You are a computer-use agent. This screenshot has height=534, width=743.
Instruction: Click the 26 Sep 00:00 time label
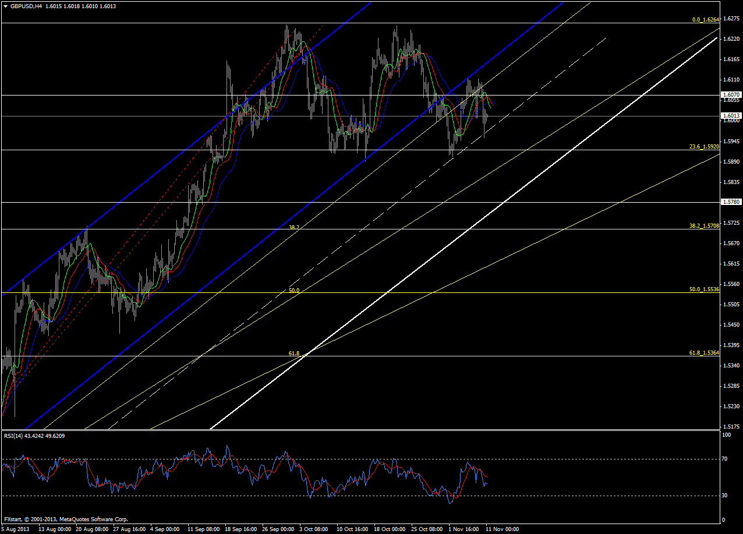pyautogui.click(x=278, y=529)
